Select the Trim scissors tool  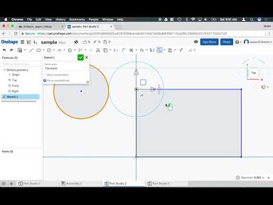click(x=131, y=50)
